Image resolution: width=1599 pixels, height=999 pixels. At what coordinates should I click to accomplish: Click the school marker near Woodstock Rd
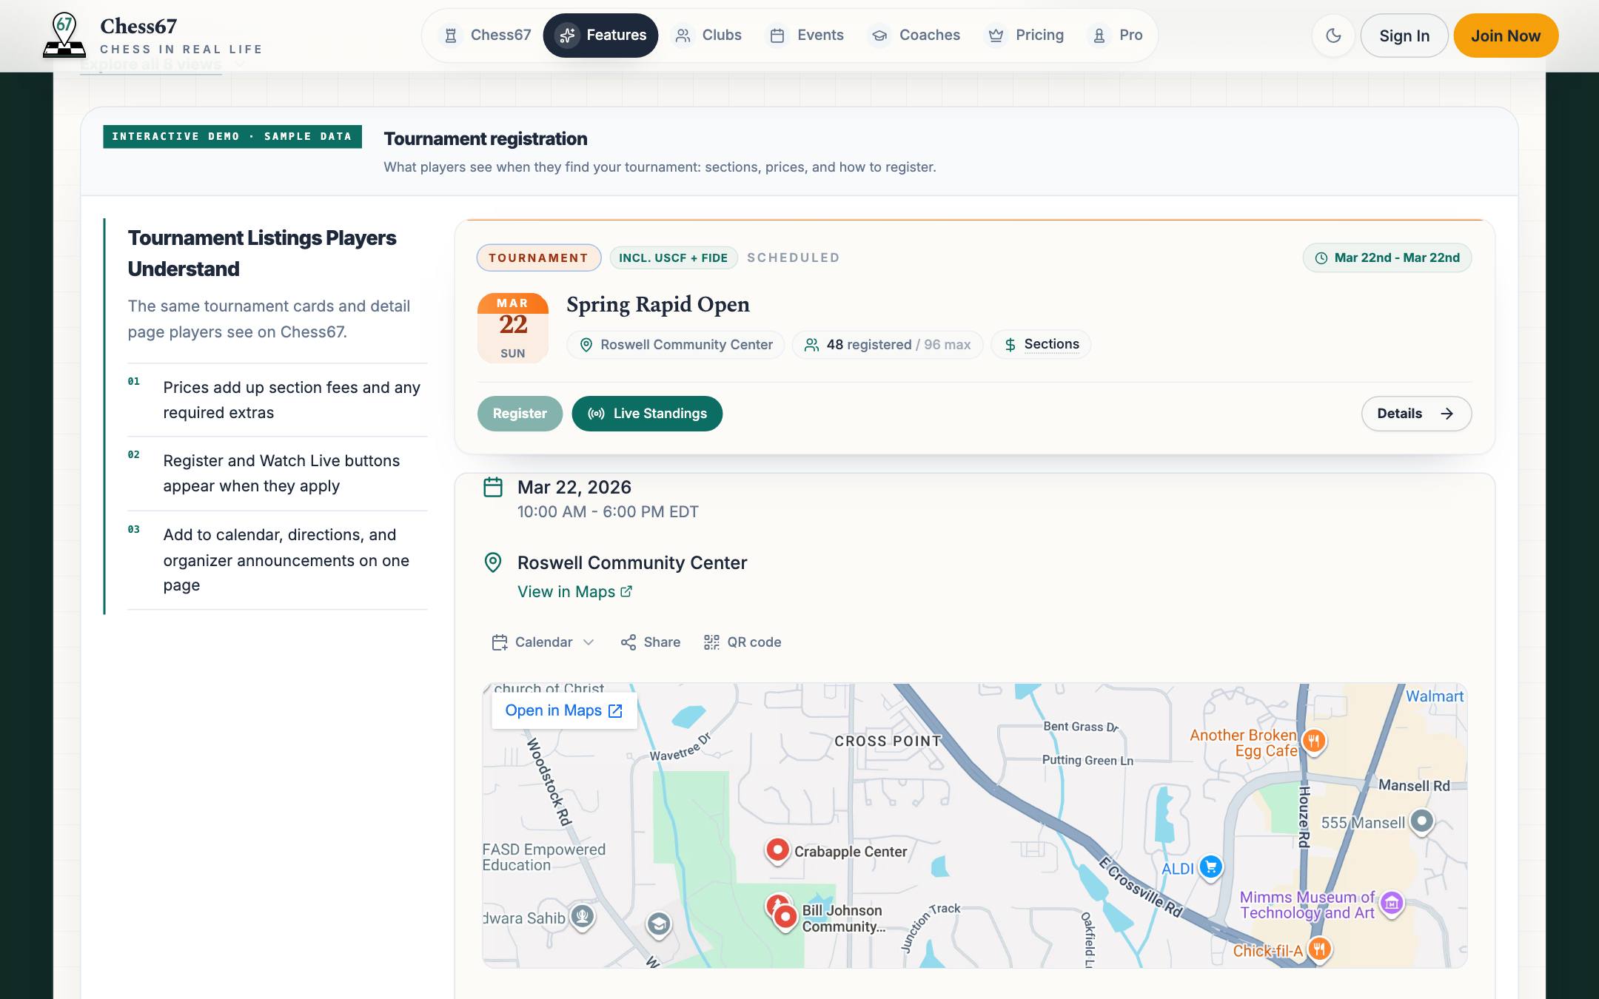point(659,924)
